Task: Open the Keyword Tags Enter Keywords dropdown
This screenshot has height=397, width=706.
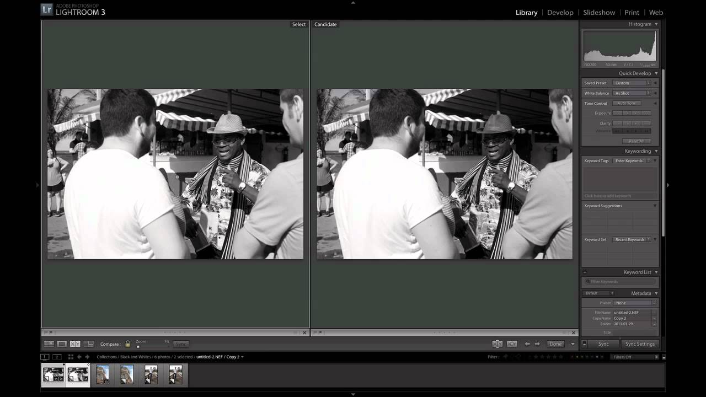Action: [x=632, y=160]
